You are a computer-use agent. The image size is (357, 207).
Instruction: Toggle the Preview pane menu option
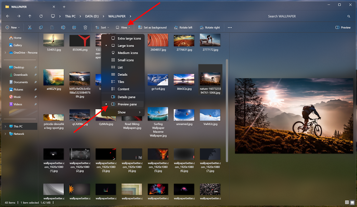pyautogui.click(x=127, y=104)
